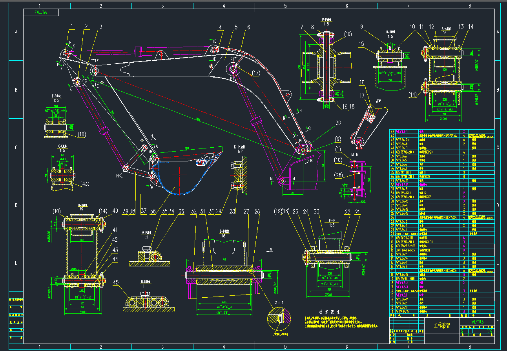Click parenthesized callout '(28)' beside M-M section

(x=339, y=175)
